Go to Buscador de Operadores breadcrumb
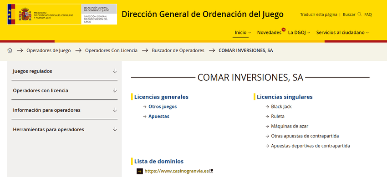Screen dimensions: 387x177 [178, 50]
